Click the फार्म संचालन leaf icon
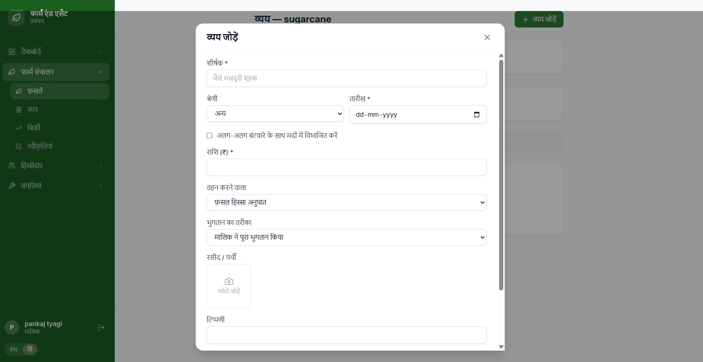 pos(12,72)
